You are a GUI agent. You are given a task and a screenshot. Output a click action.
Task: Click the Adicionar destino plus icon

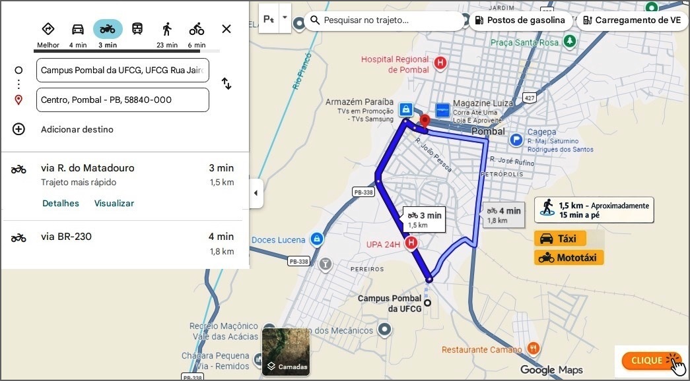click(x=18, y=129)
